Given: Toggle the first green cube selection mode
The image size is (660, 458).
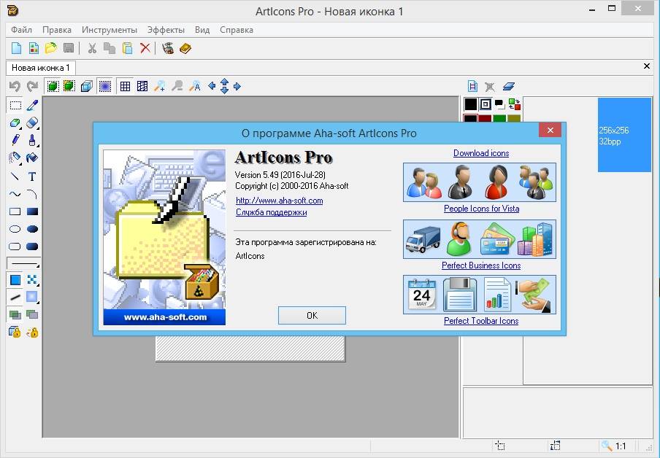Looking at the screenshot, I should tap(53, 86).
